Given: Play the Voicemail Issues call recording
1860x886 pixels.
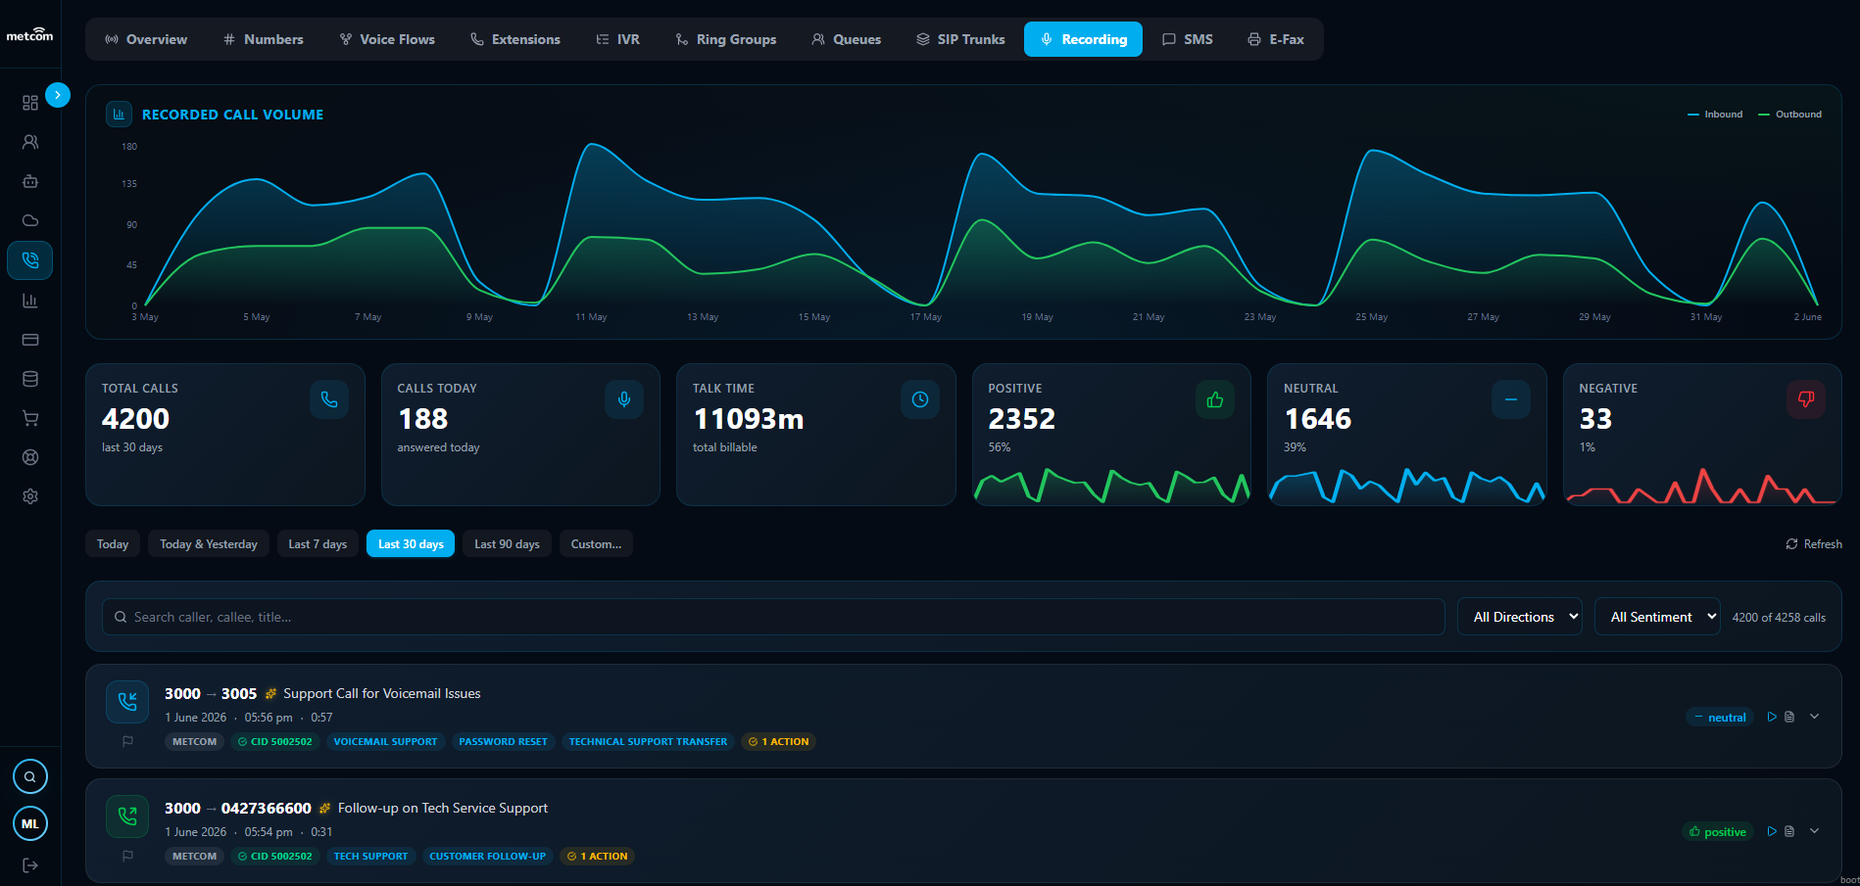Looking at the screenshot, I should click(x=1772, y=717).
